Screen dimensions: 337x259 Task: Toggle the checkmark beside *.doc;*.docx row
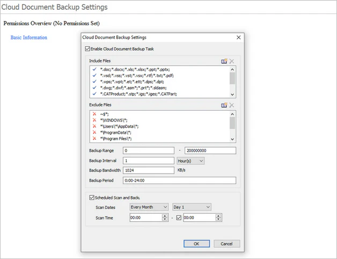(94, 69)
